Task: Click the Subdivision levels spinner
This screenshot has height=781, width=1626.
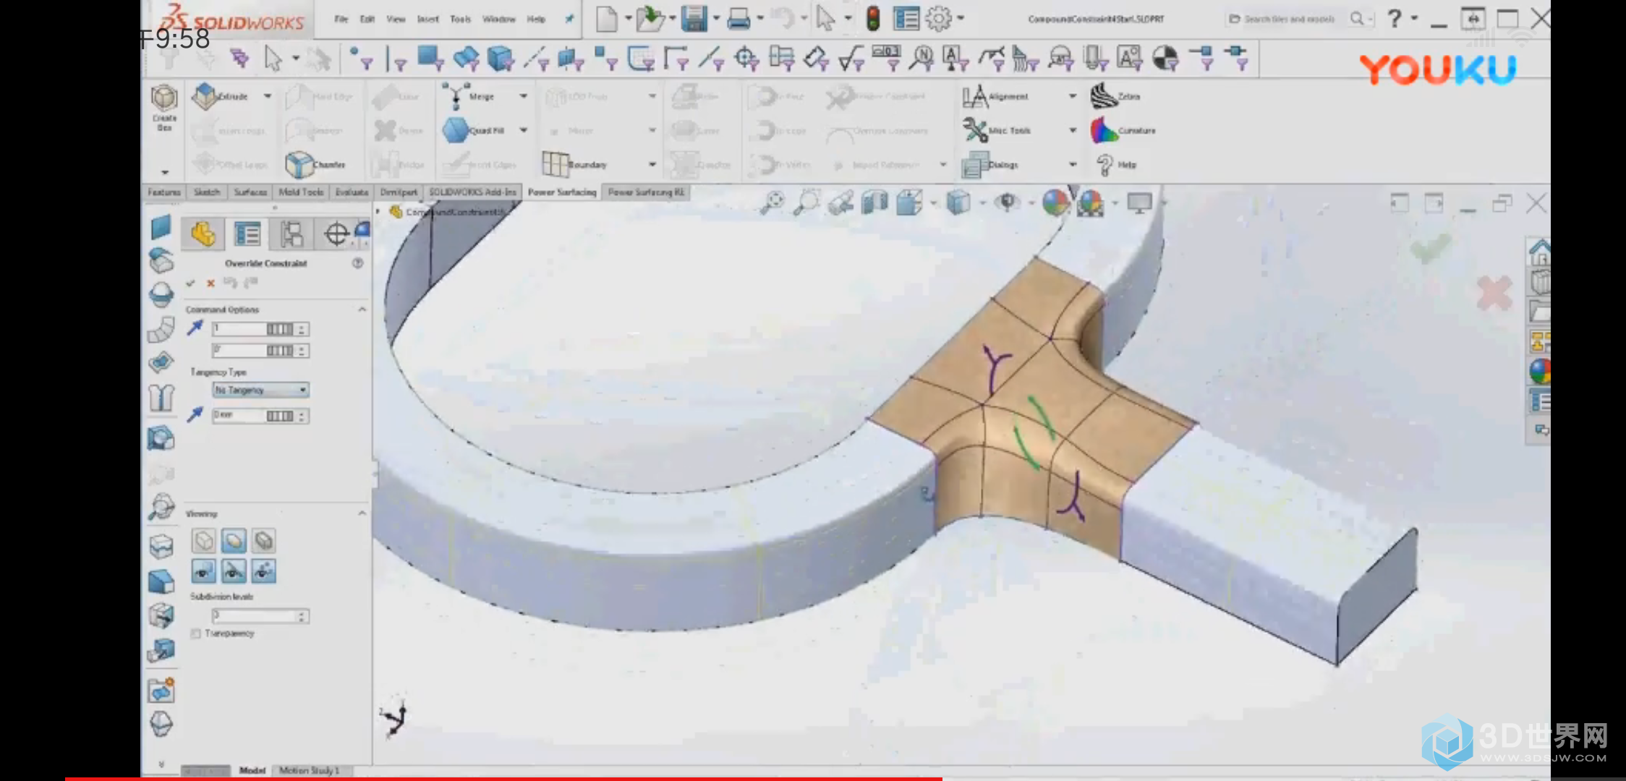Action: tap(260, 616)
